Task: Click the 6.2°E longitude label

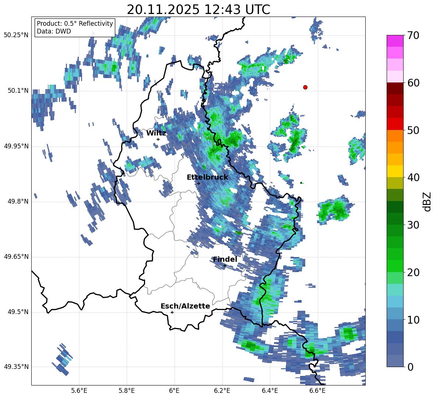Action: coord(222,391)
